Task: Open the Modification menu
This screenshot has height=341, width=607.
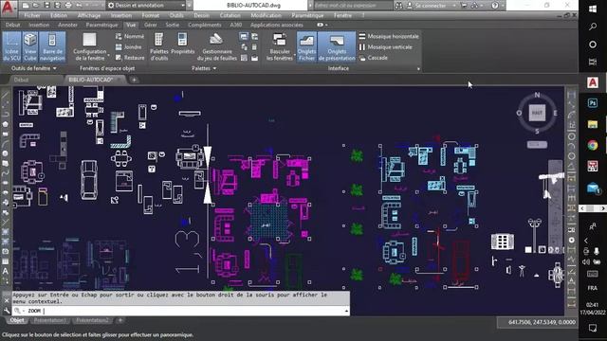Action: coord(266,15)
